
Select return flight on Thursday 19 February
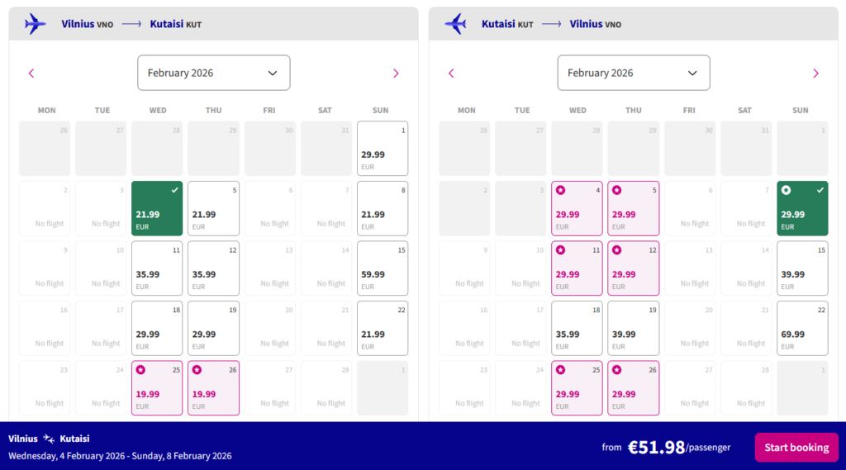[633, 328]
